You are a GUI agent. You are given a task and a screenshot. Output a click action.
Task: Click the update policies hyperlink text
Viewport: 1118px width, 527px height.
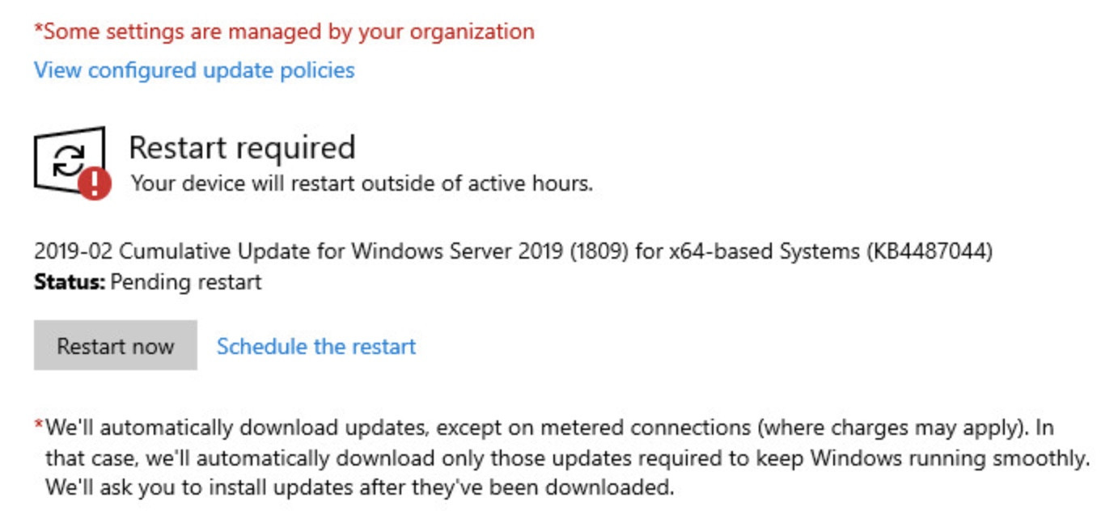coord(193,71)
